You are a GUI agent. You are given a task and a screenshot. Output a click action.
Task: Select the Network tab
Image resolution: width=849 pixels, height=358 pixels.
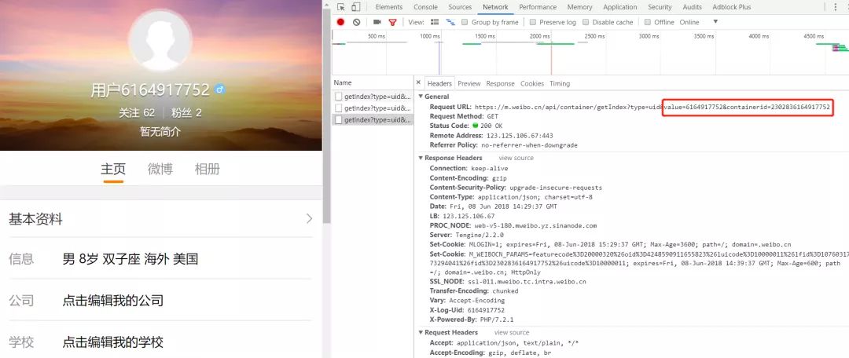(x=495, y=7)
